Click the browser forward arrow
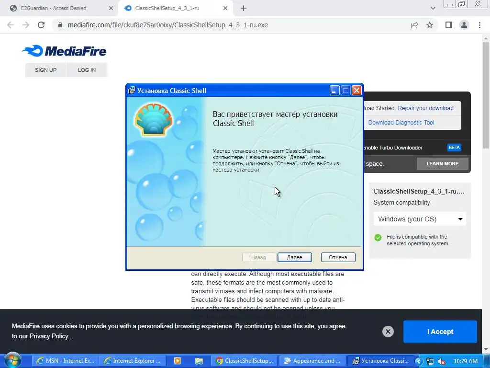The width and height of the screenshot is (490, 368). [26, 25]
